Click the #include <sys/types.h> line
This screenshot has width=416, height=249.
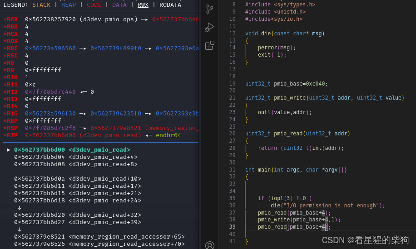click(x=280, y=5)
